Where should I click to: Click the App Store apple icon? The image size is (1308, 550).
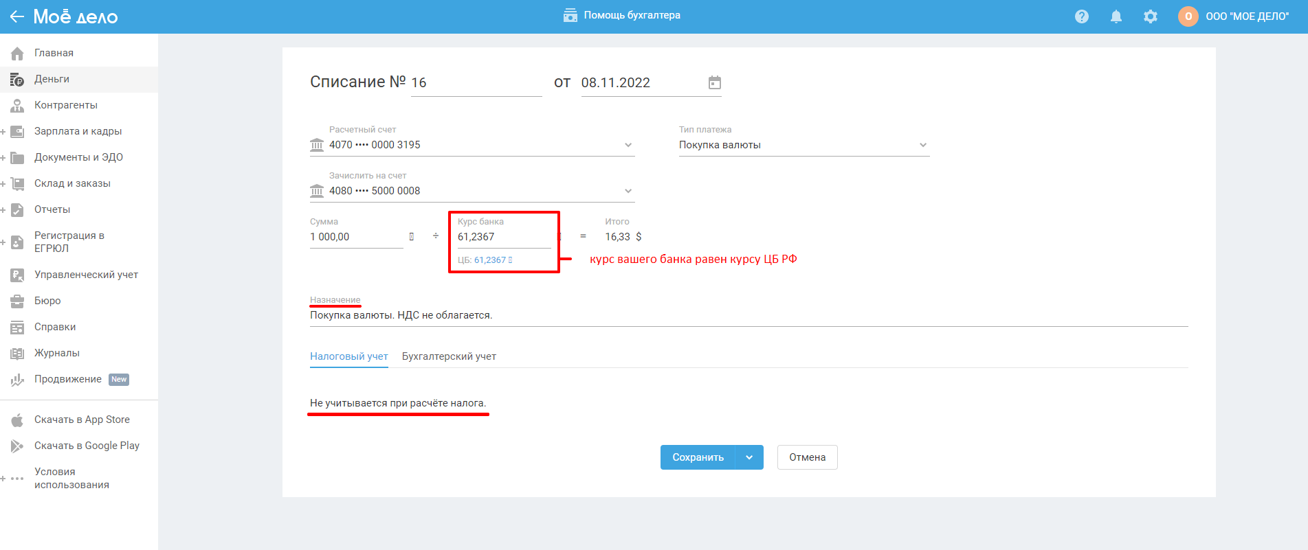[17, 420]
